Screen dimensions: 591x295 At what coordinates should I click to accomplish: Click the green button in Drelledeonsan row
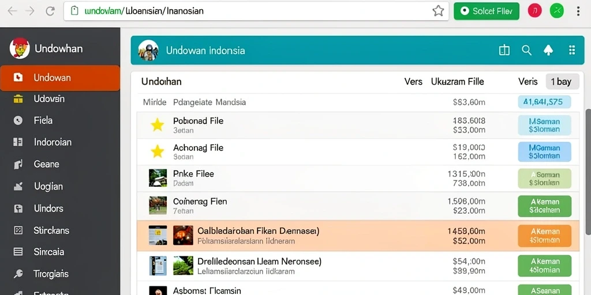544,266
